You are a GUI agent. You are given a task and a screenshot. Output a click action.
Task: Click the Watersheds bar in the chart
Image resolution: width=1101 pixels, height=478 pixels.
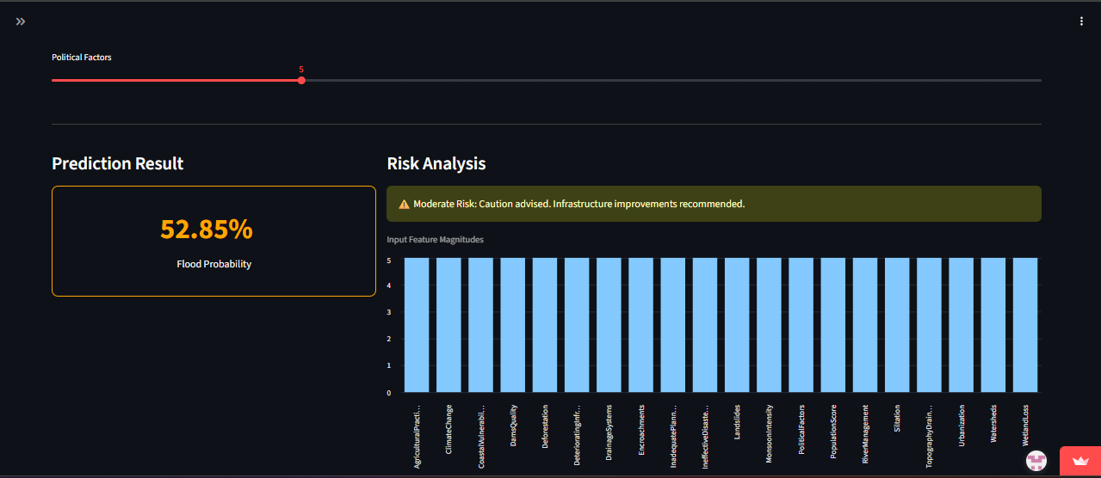(x=993, y=325)
